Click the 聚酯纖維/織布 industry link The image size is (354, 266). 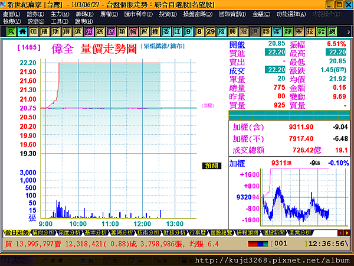coord(163,46)
